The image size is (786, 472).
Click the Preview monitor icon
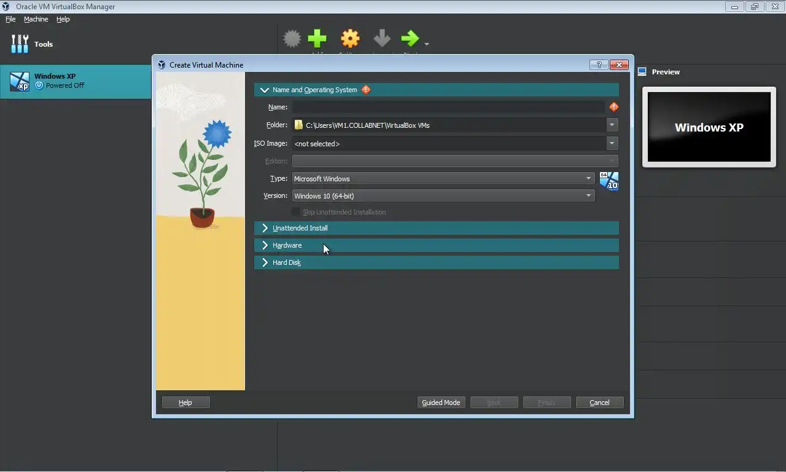click(642, 72)
